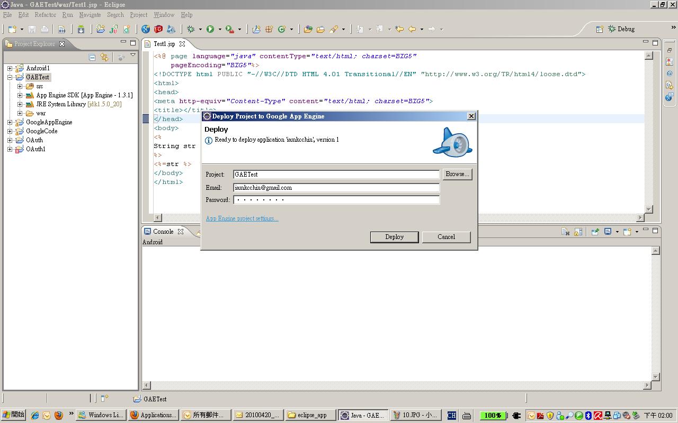This screenshot has width=678, height=423.
Task: Click the Open Type toolbar icon
Action: 308,29
